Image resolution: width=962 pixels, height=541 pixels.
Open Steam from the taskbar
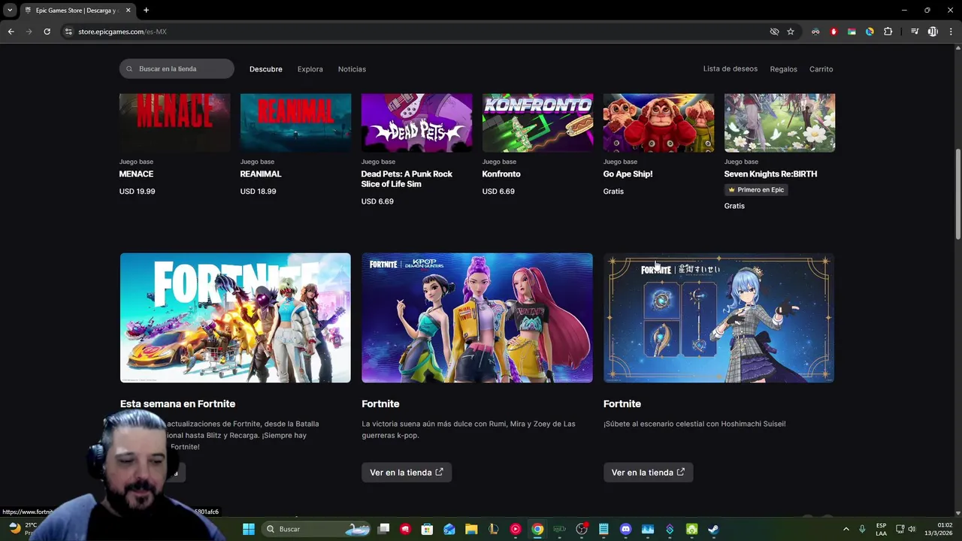point(713,529)
